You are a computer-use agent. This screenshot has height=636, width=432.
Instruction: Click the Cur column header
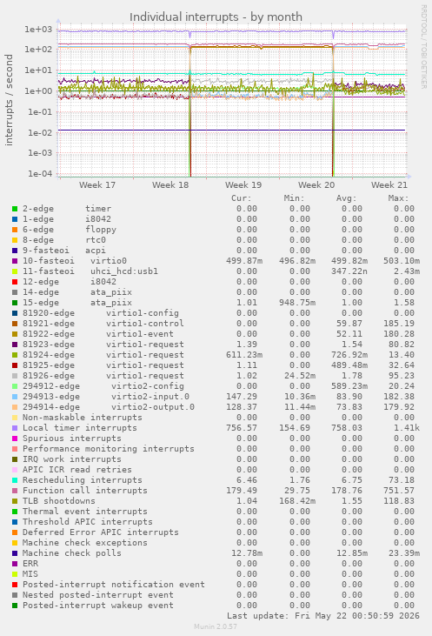click(x=242, y=198)
